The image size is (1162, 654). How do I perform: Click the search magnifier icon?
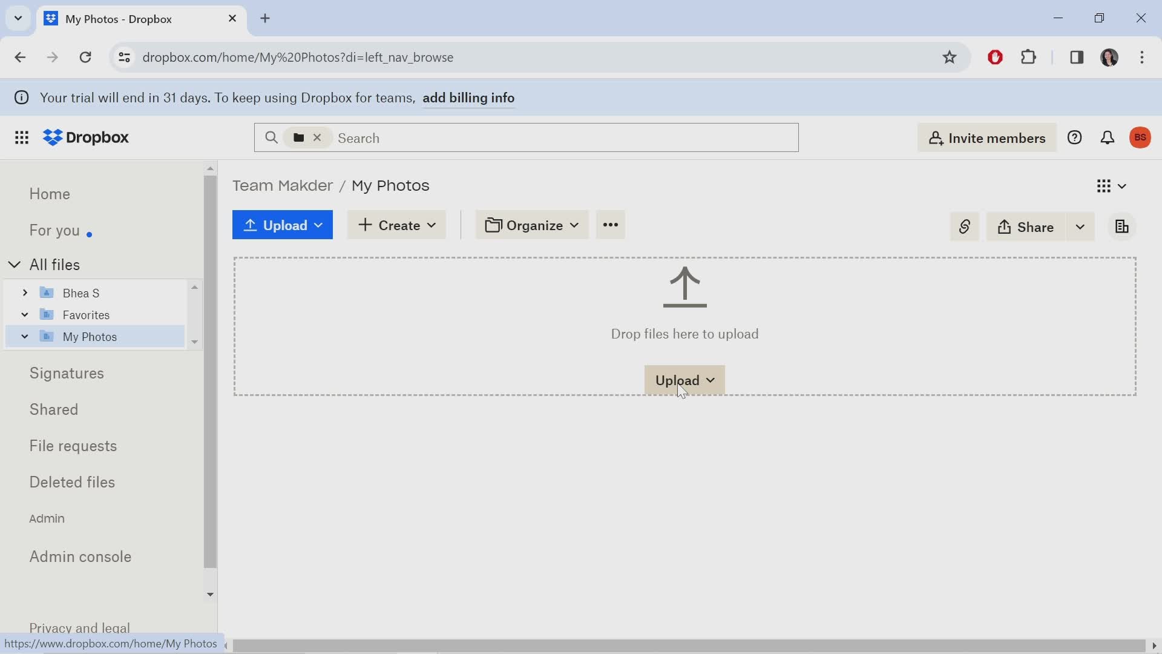point(271,138)
